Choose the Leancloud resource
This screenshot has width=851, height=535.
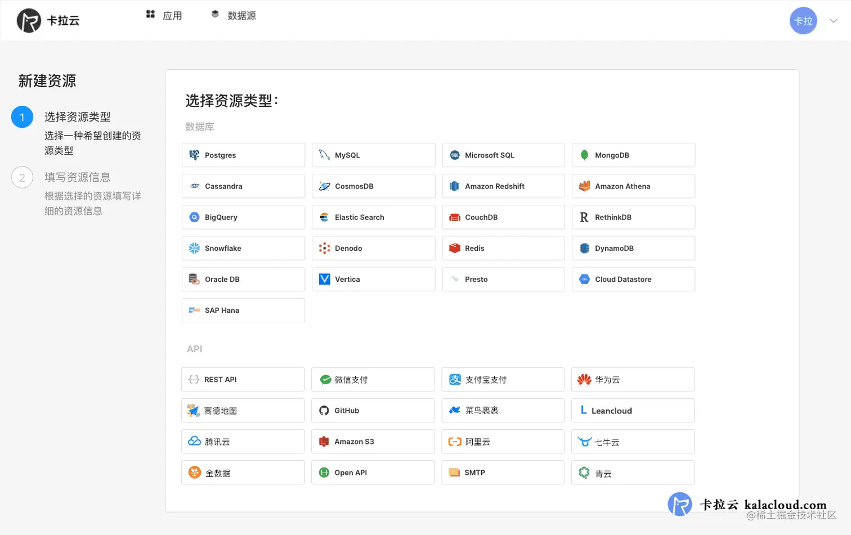(x=633, y=411)
